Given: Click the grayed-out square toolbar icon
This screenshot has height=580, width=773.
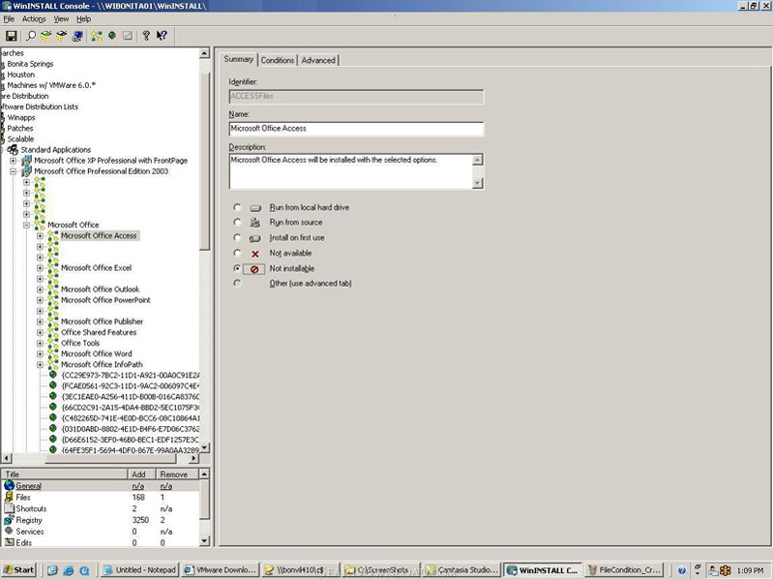Looking at the screenshot, I should pyautogui.click(x=128, y=36).
